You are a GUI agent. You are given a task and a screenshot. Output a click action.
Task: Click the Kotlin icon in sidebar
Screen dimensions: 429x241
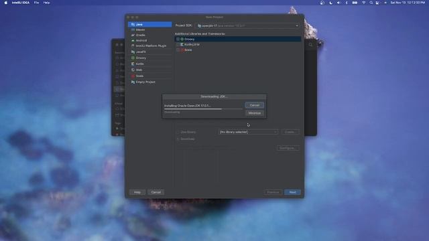point(133,64)
